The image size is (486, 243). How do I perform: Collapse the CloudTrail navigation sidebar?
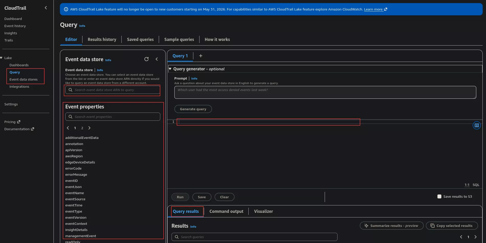(x=46, y=8)
